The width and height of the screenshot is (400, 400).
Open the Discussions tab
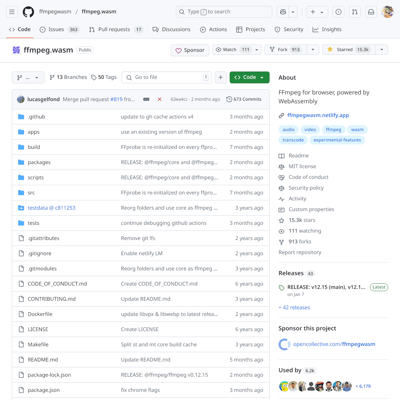[x=171, y=29]
